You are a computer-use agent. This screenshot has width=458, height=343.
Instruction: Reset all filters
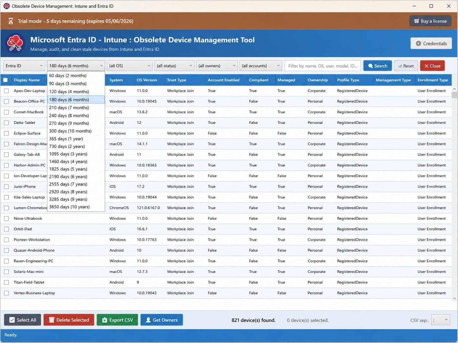pyautogui.click(x=406, y=66)
